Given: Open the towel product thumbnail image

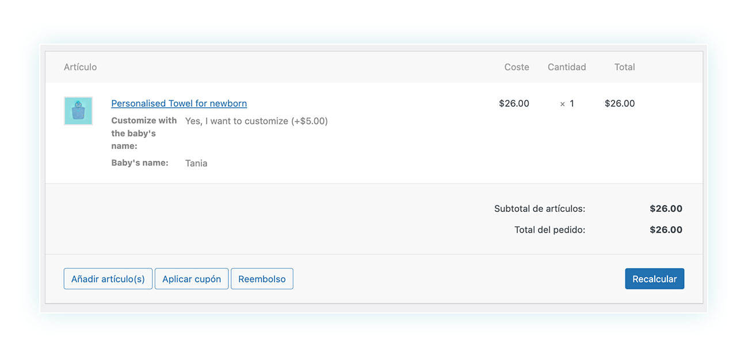Looking at the screenshot, I should [x=78, y=111].
